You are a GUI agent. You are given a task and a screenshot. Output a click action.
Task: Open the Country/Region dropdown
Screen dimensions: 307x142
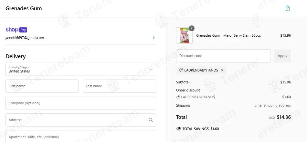point(81,69)
